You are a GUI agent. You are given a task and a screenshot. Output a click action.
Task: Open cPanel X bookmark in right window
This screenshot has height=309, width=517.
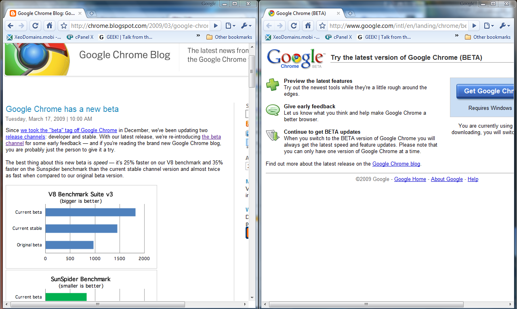point(338,37)
